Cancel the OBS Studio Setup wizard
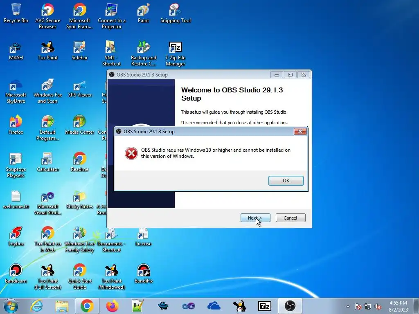Screen dimensions: 419x314 pyautogui.click(x=290, y=218)
